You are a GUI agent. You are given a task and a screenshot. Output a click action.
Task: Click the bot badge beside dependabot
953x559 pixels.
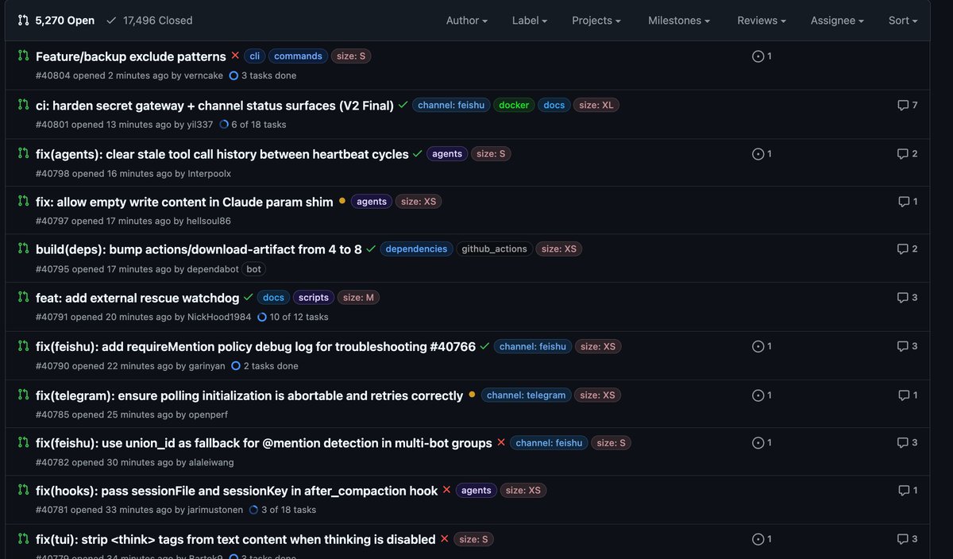tap(253, 269)
